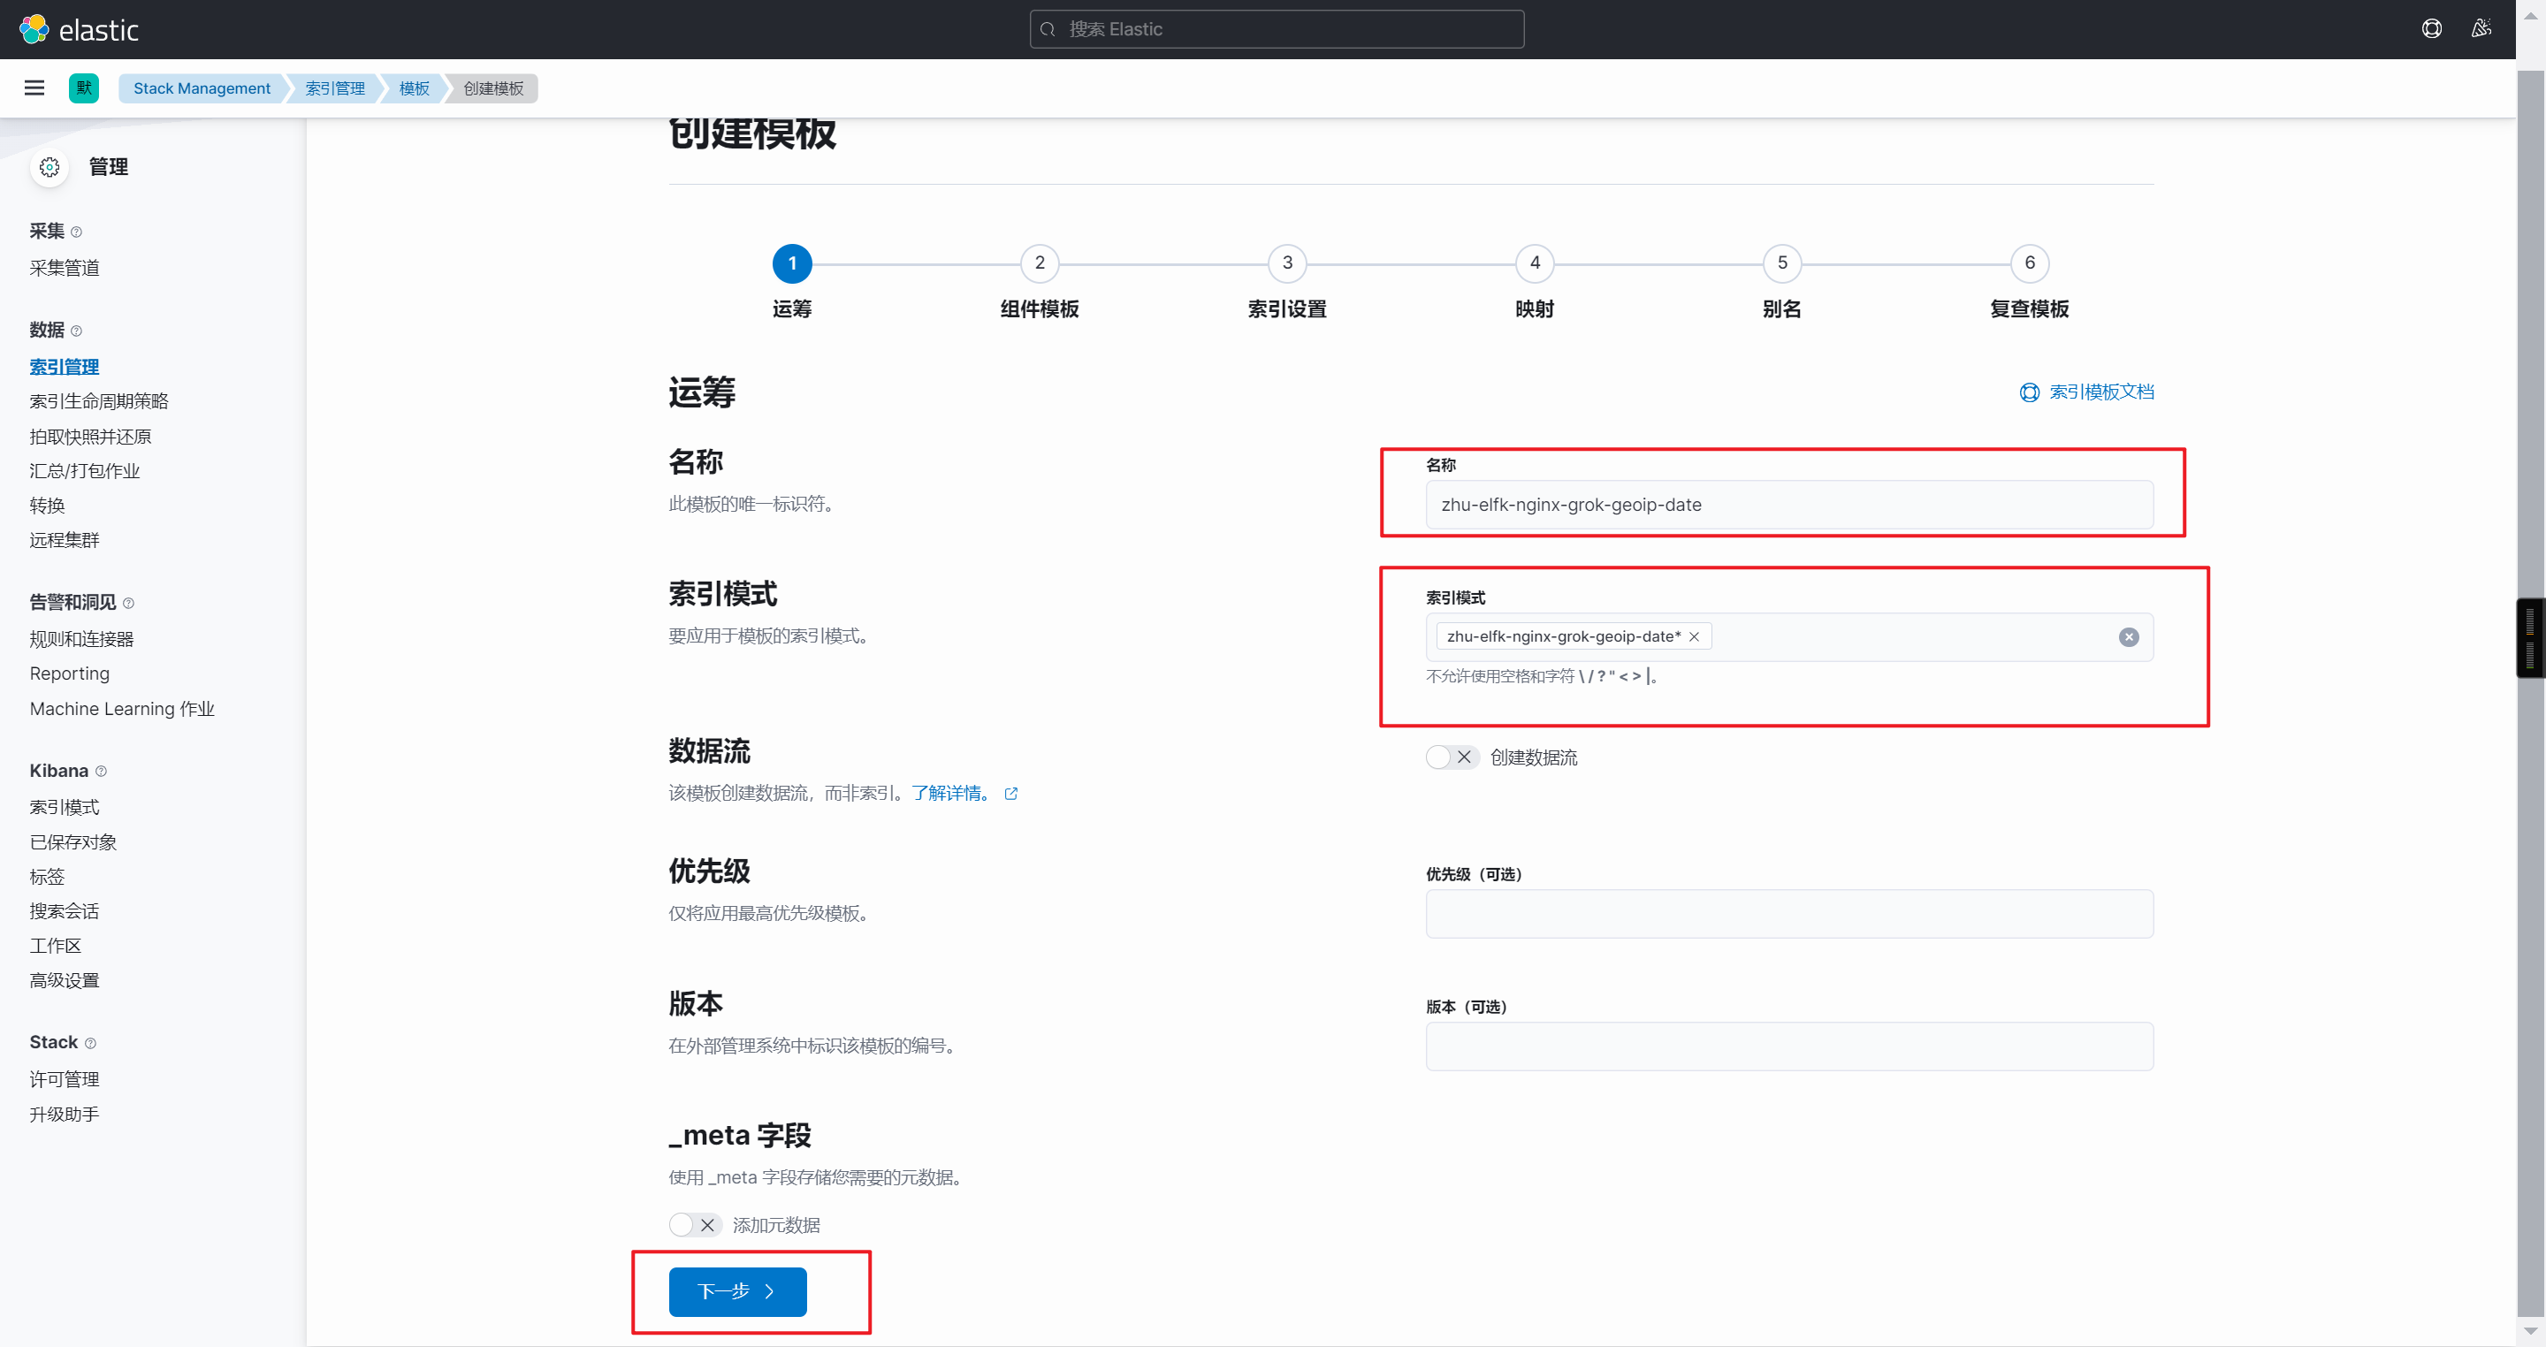This screenshot has width=2546, height=1347.
Task: Open 远程集群 in sidebar
Action: 65,541
